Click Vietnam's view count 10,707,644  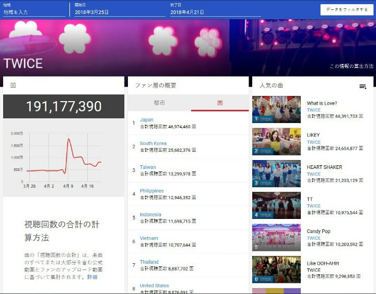179,245
